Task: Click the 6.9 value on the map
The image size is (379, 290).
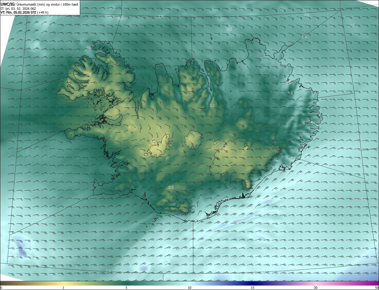Action: tap(304, 37)
